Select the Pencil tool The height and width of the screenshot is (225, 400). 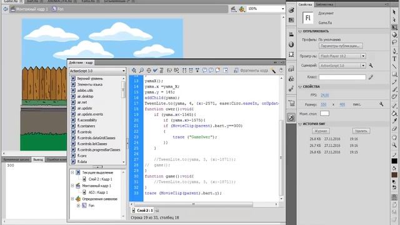pyautogui.click(x=394, y=82)
